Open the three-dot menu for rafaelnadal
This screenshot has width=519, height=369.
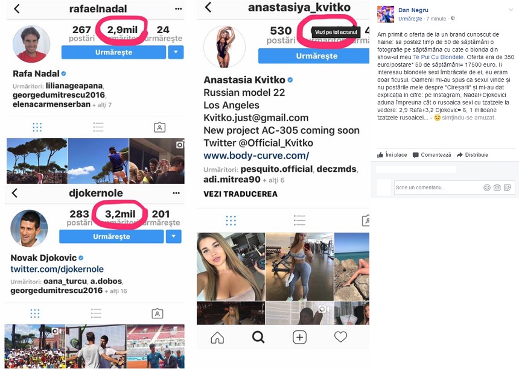coord(179,8)
